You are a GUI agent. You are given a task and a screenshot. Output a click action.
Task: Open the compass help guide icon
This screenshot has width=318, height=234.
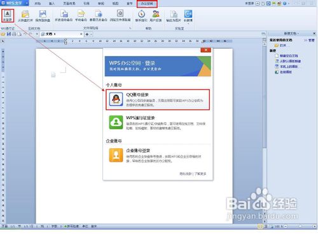pyautogui.click(x=141, y=14)
